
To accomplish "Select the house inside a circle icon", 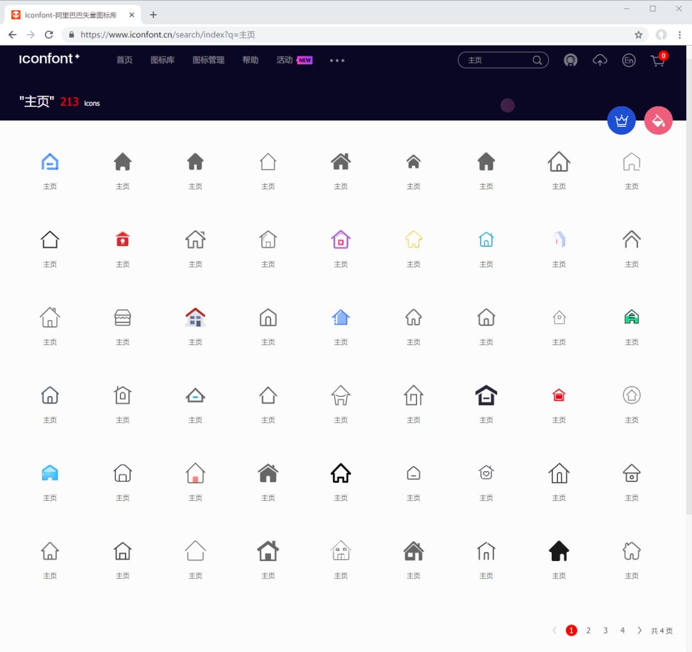I will click(x=632, y=395).
